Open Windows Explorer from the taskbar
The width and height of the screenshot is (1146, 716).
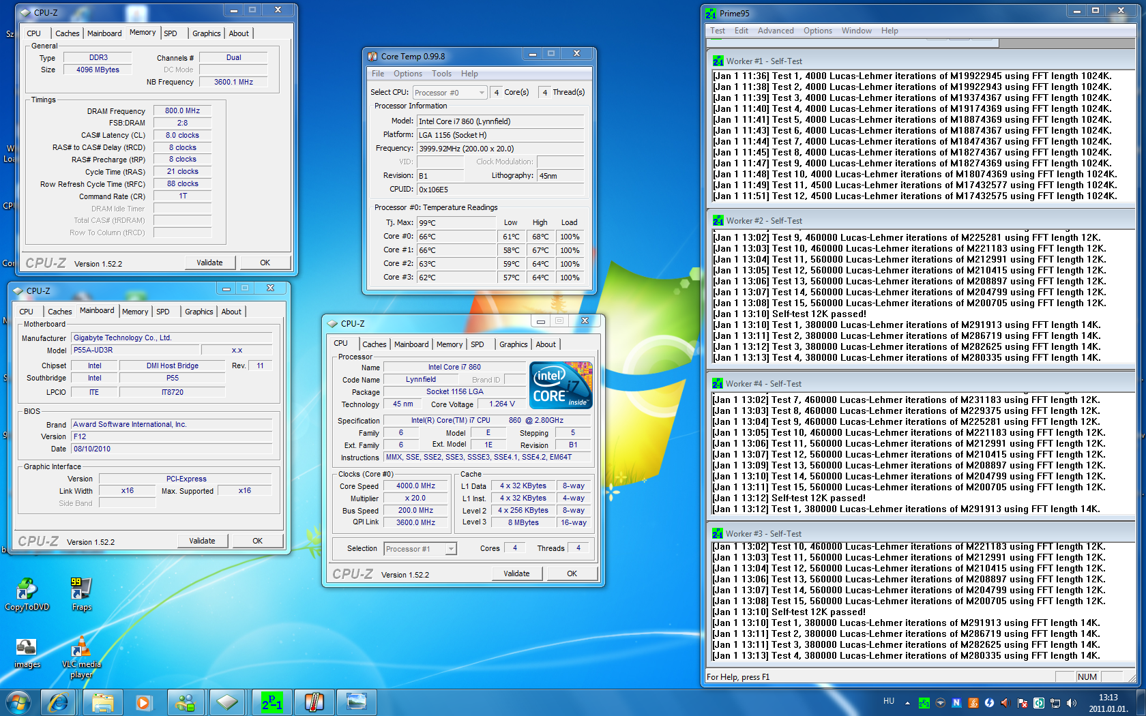pos(103,702)
